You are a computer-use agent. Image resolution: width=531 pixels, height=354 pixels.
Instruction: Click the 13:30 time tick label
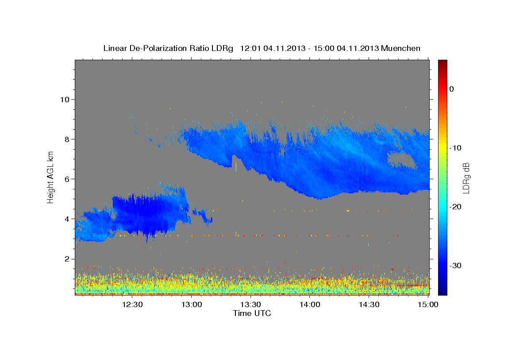pyautogui.click(x=251, y=304)
